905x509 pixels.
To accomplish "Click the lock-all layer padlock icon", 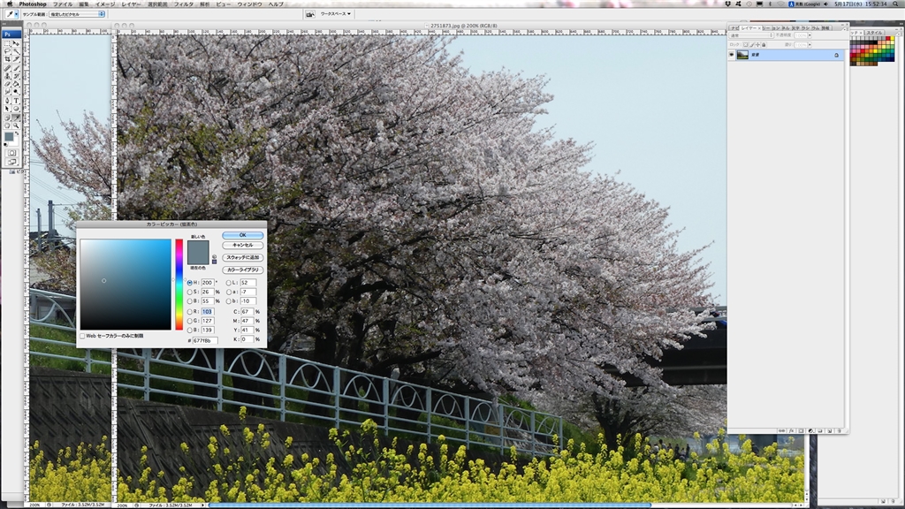I will point(764,44).
